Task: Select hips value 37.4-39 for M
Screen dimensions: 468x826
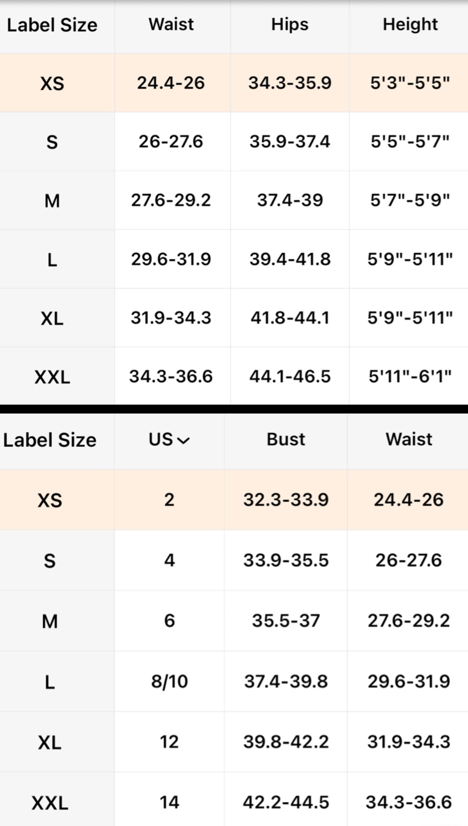Action: pos(290,200)
